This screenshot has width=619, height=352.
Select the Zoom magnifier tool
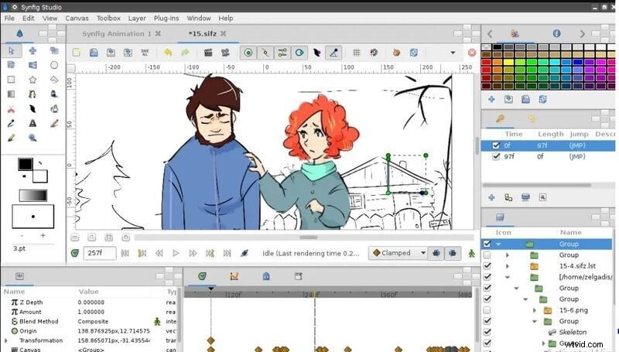coord(32,138)
